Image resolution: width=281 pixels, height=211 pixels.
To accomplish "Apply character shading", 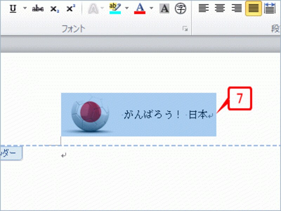I will (x=164, y=8).
